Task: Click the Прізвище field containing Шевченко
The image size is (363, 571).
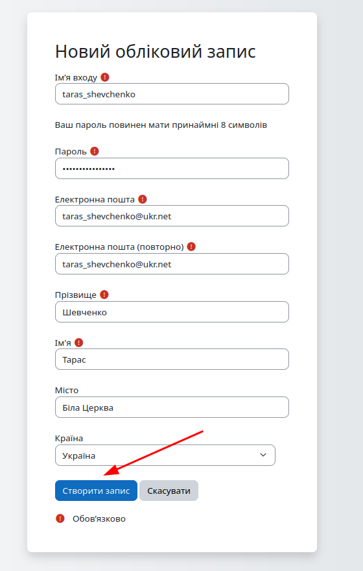Action: tap(172, 311)
